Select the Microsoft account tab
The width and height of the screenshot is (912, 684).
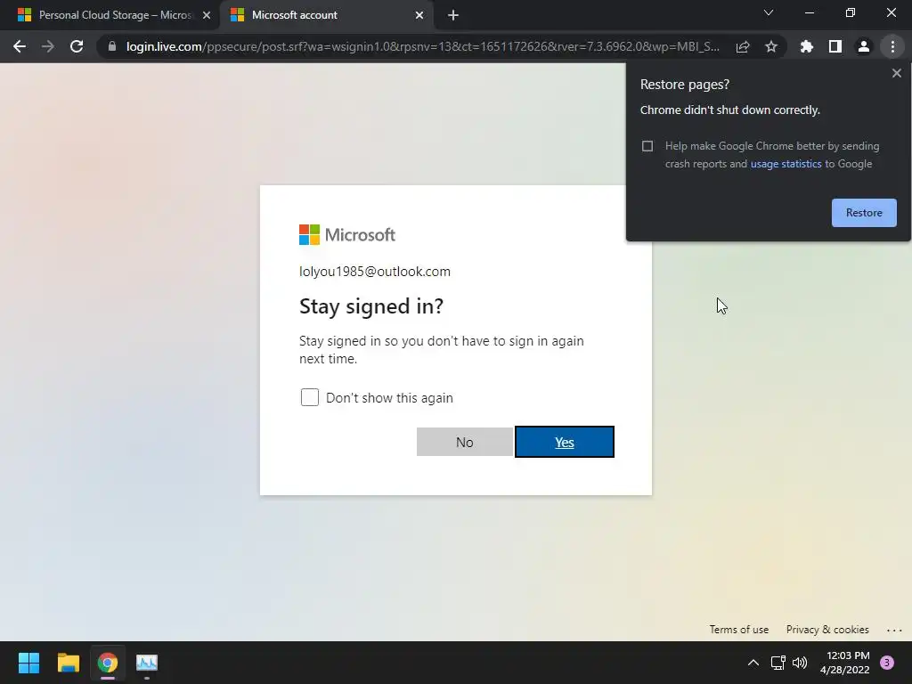pos(326,15)
